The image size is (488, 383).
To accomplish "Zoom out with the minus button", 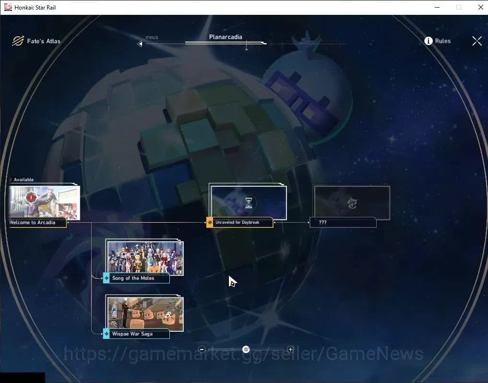I will pos(202,349).
